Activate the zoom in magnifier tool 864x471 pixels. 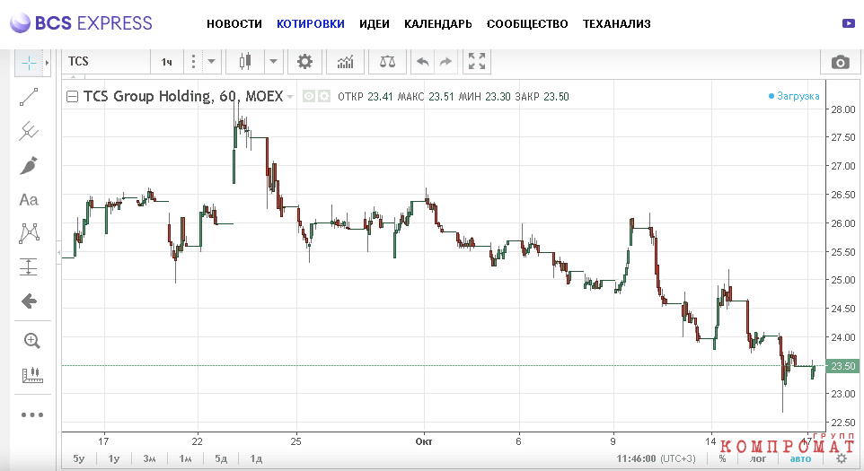(32, 341)
